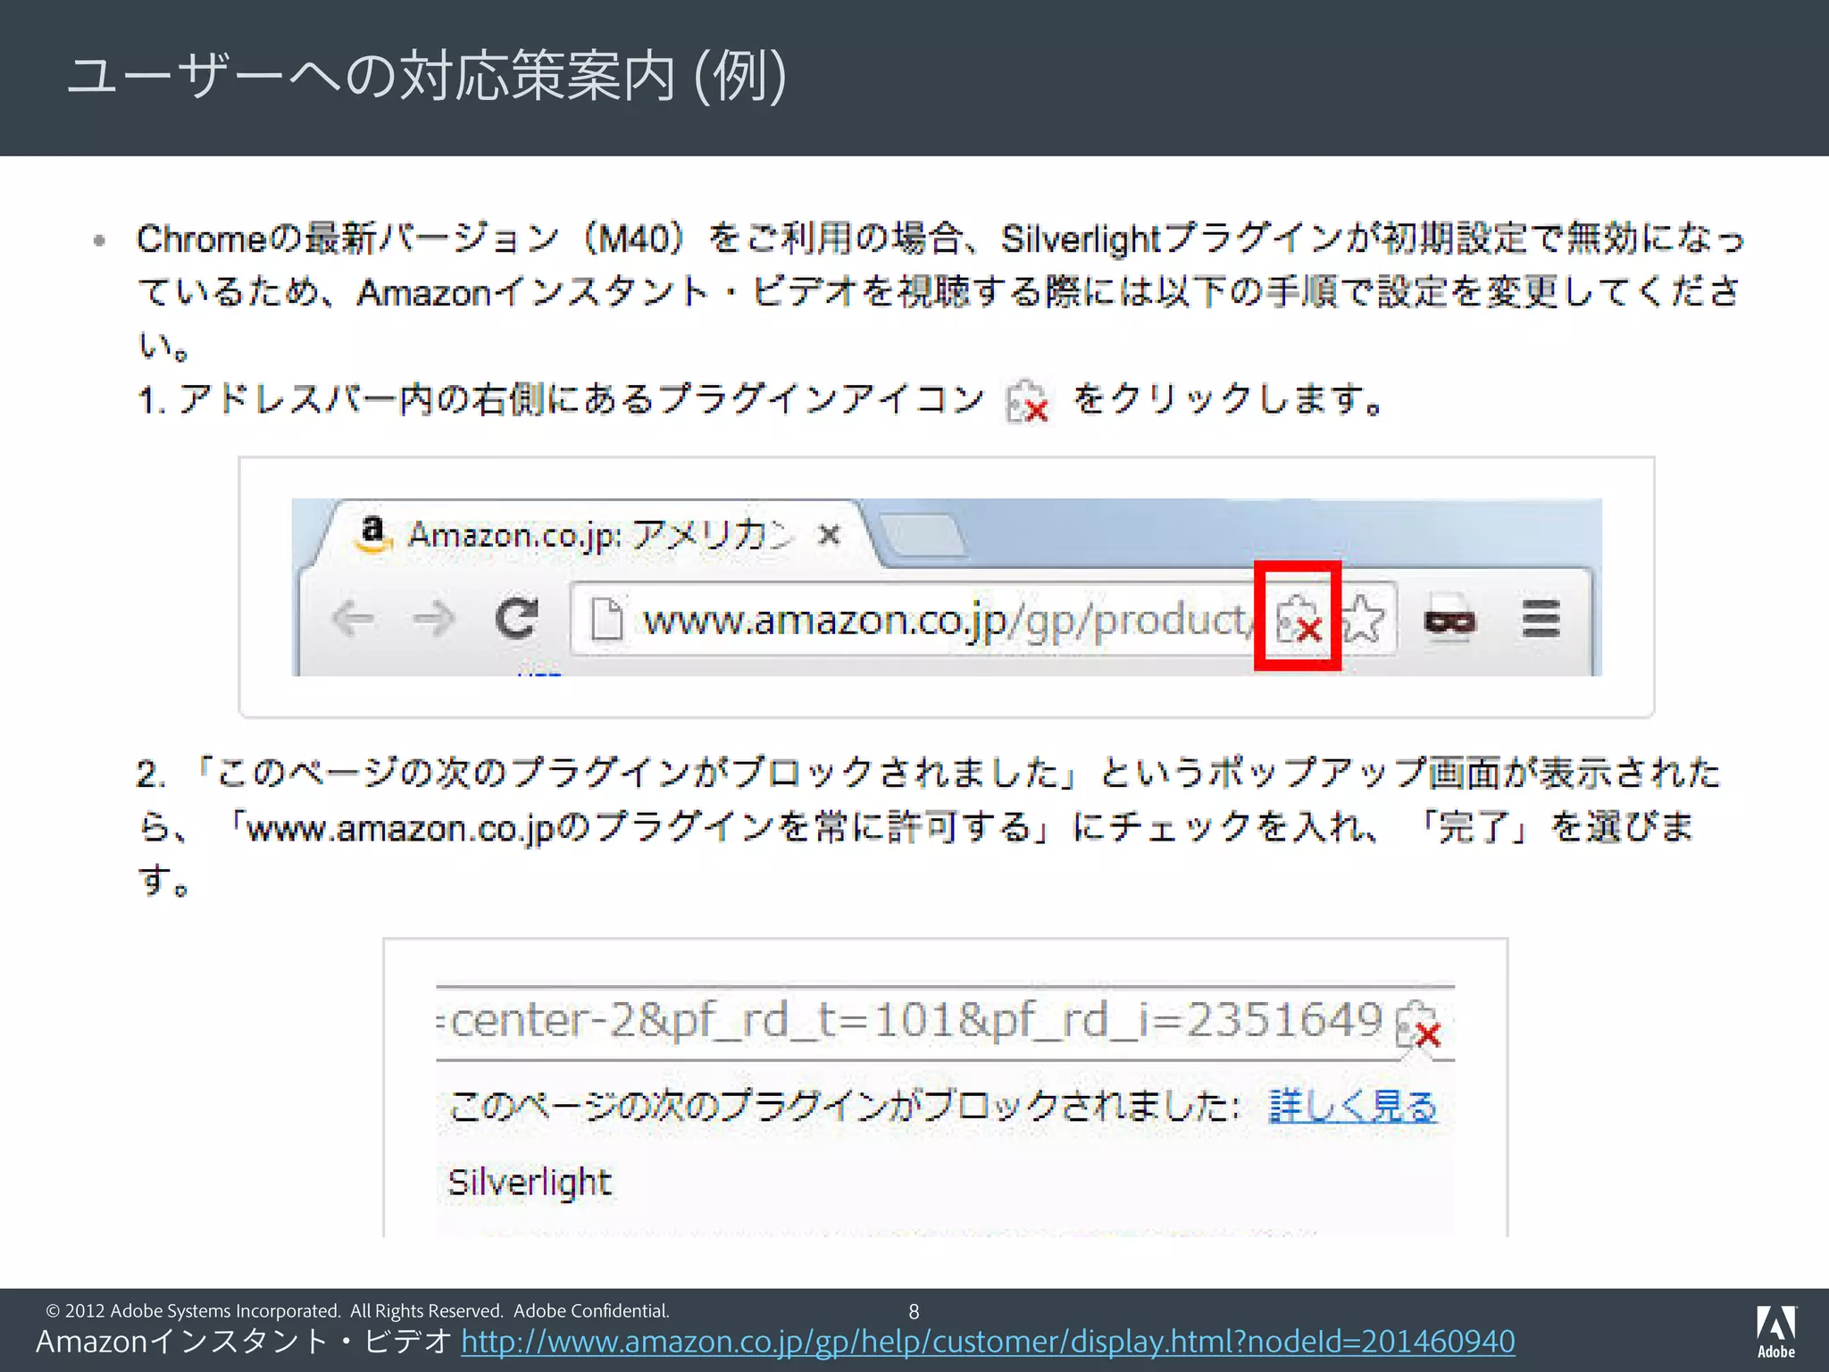
Task: Click the slide title ユーザーへの対応策案内 (例)
Action: (x=428, y=76)
